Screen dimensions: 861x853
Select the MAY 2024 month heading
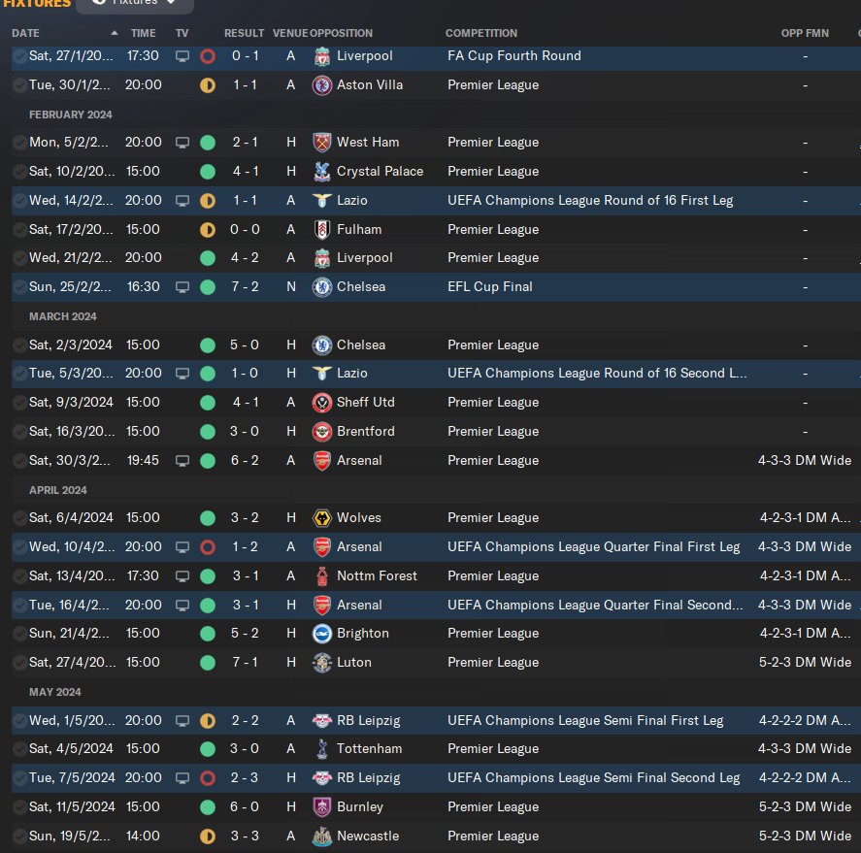pyautogui.click(x=55, y=692)
